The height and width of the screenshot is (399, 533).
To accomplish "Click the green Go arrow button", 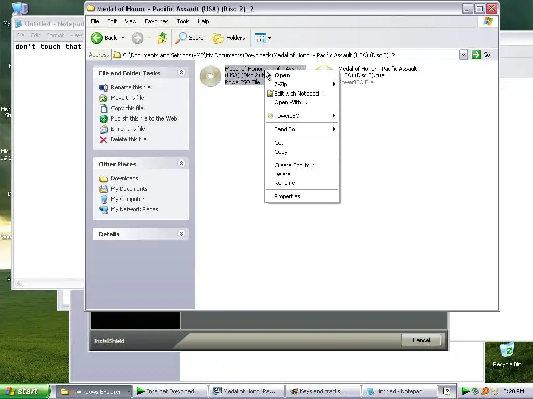I will pos(476,55).
